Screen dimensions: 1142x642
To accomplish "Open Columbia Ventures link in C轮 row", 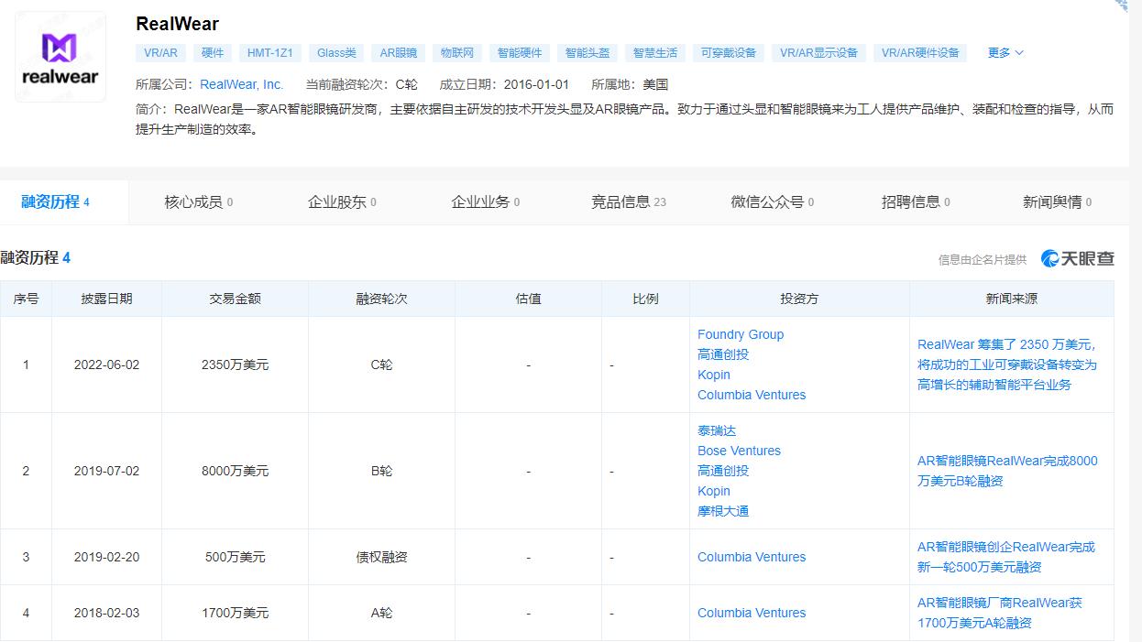I will tap(752, 395).
